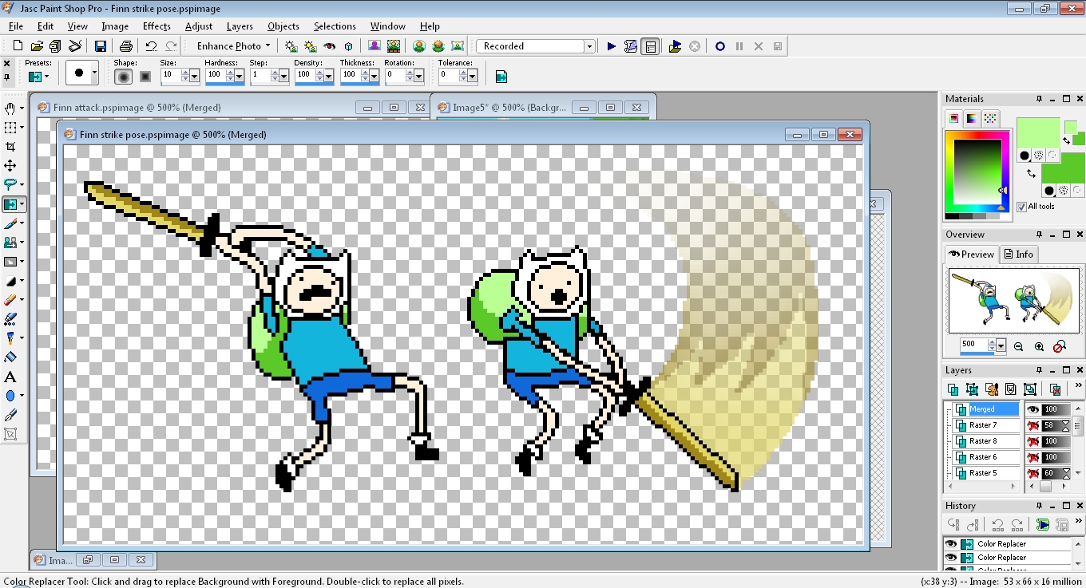The image size is (1086, 588).
Task: Select the Clone Brush tool
Action: pyautogui.click(x=10, y=243)
